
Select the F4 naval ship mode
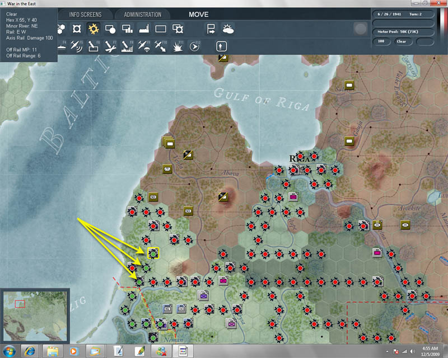[62, 46]
